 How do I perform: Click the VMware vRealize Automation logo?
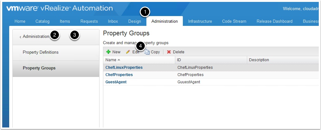click(59, 8)
